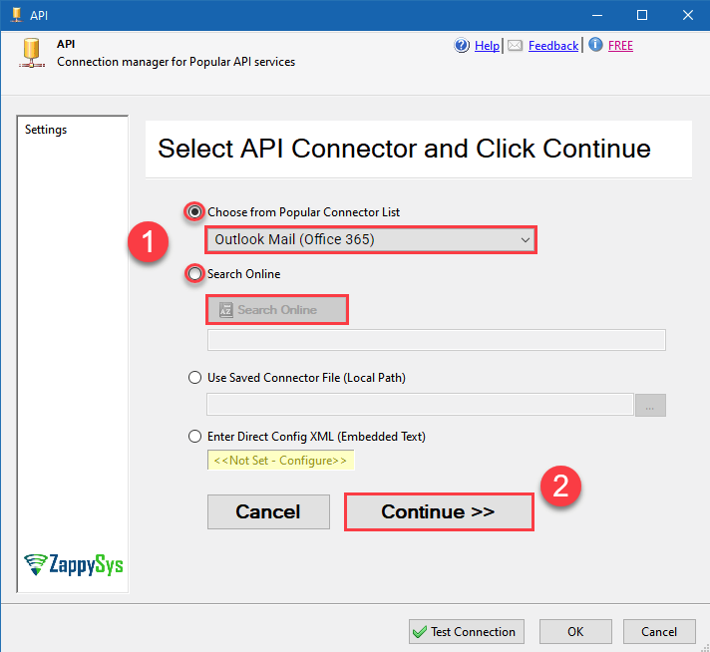
Task: Click the Continue >> button
Action: [439, 511]
